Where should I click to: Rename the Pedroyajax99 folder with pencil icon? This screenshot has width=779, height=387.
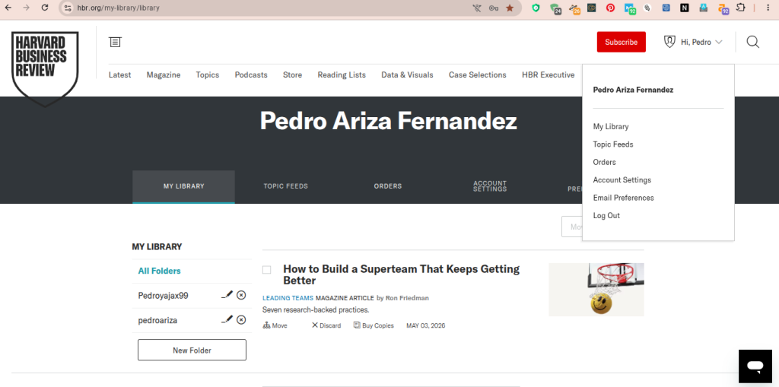[x=227, y=295]
